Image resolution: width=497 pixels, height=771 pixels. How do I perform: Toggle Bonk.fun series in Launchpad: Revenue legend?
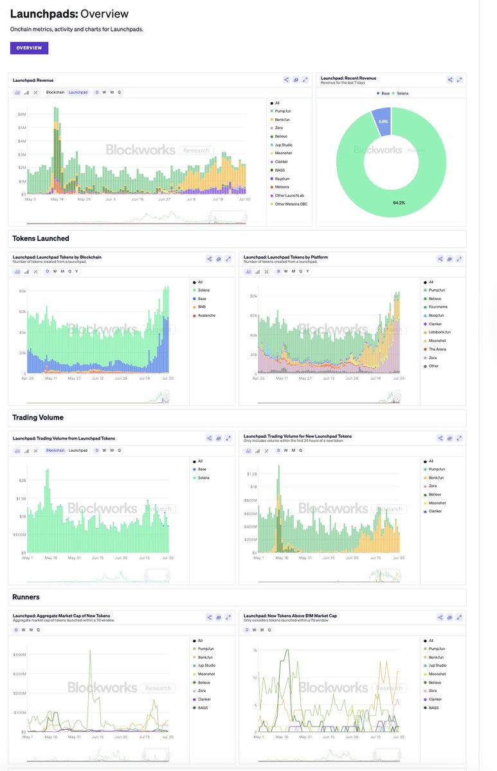[x=280, y=120]
